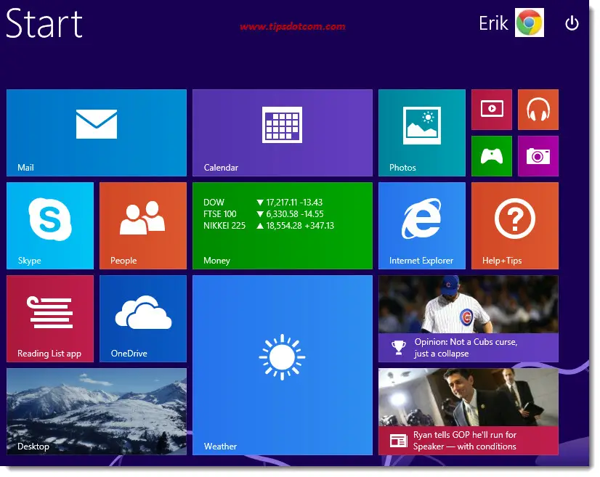This screenshot has width=600, height=477.
Task: Open the Money stock tile
Action: click(283, 226)
